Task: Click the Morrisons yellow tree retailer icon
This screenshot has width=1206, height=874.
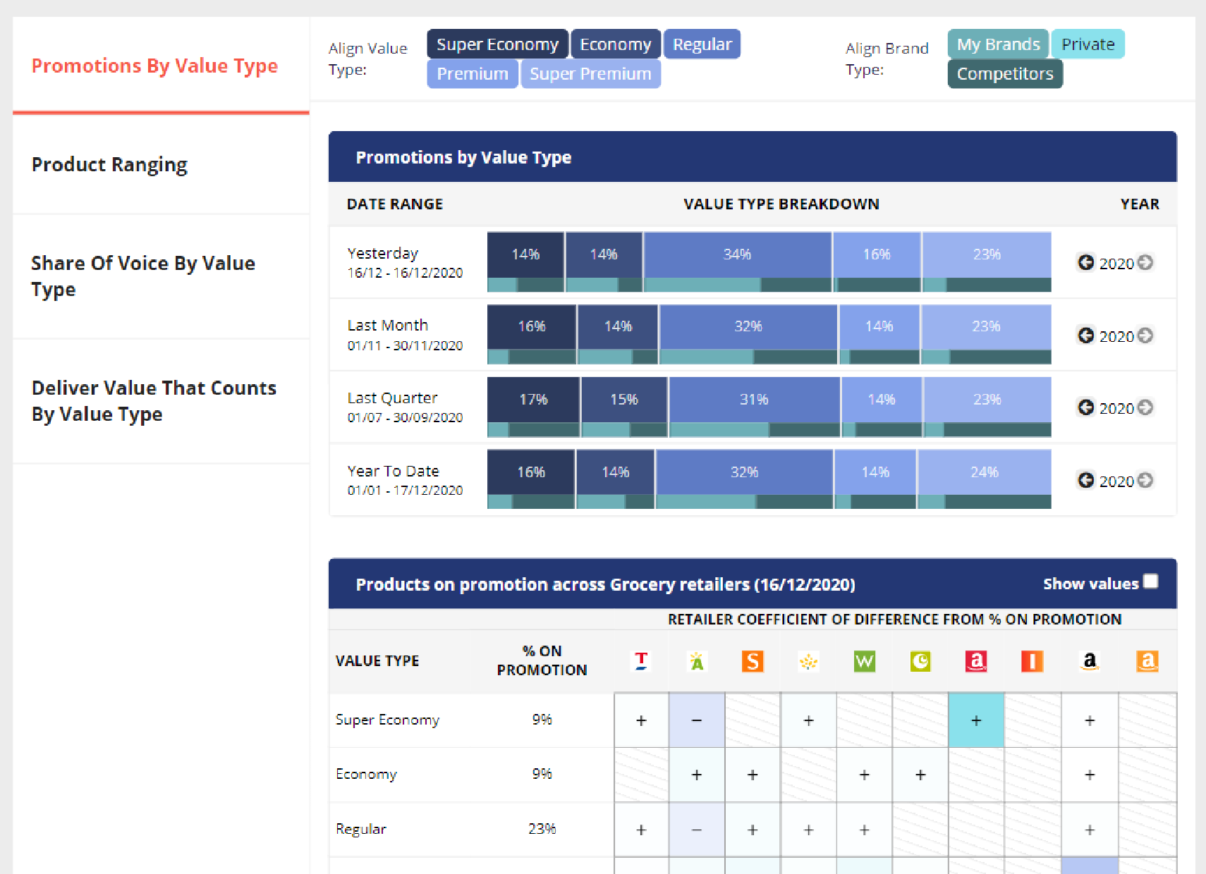Action: pos(809,661)
